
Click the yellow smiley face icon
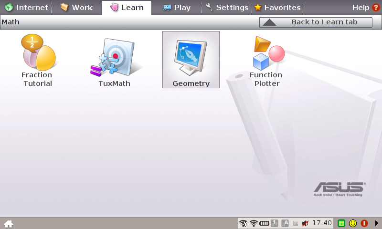pos(353,223)
